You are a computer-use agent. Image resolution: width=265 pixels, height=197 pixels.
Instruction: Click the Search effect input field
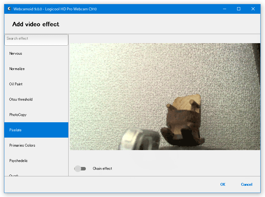tap(36, 40)
